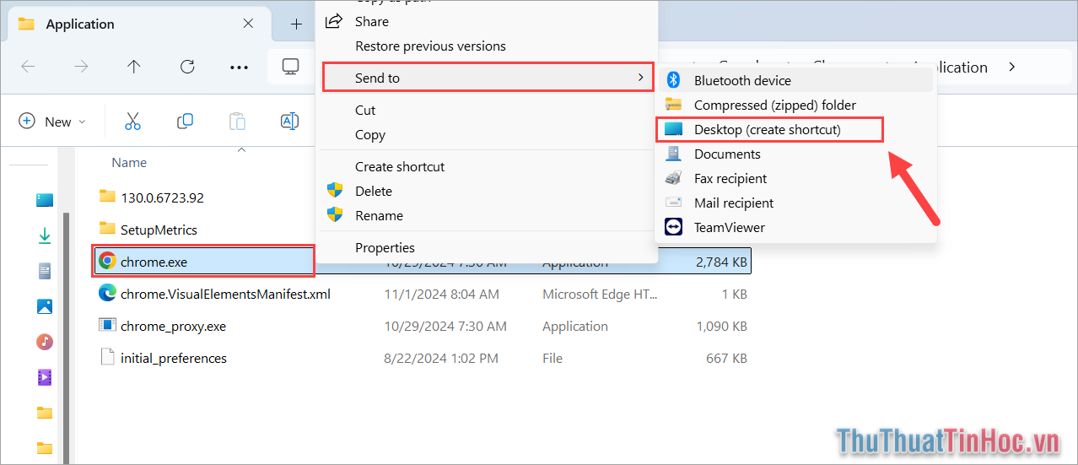Click the 8/22/2024 1:02 PM date
1078x465 pixels.
coord(441,358)
